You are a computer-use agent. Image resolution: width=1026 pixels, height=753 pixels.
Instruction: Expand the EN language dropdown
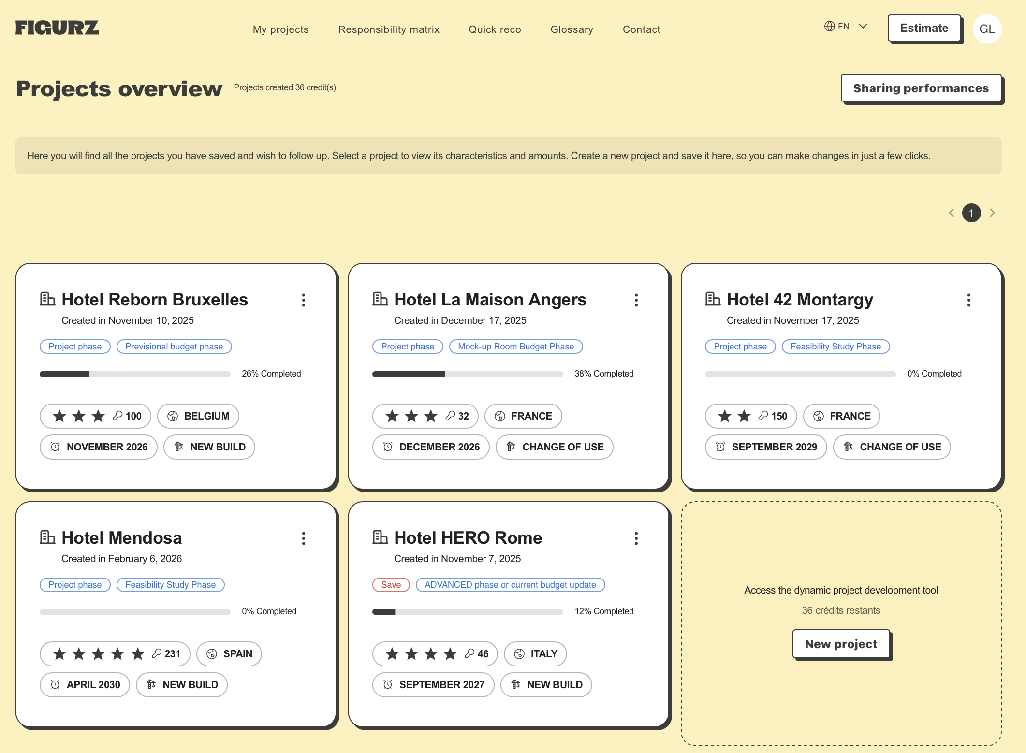tap(863, 26)
